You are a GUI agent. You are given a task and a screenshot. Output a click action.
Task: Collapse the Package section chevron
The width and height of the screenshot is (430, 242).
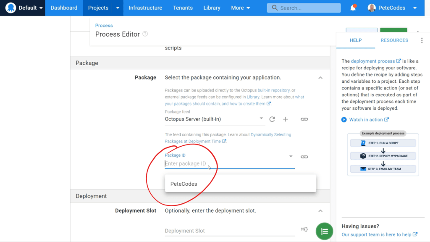coord(320,78)
